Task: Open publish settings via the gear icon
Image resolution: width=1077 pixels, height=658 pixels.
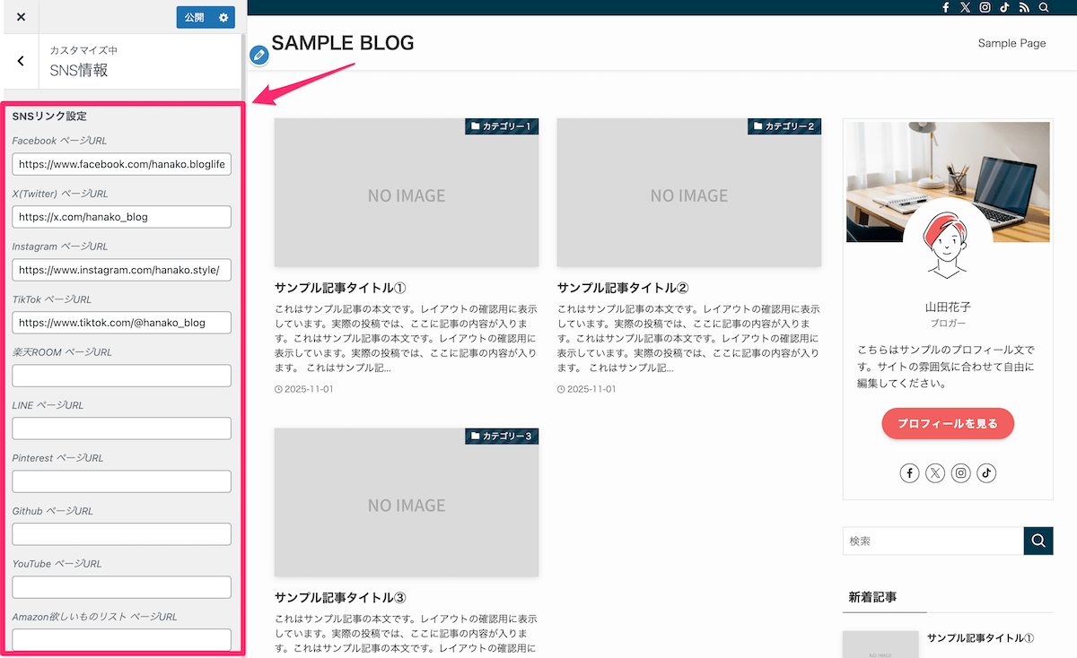Action: pos(225,18)
